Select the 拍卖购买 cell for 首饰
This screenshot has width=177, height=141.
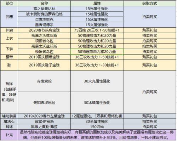[149, 92]
